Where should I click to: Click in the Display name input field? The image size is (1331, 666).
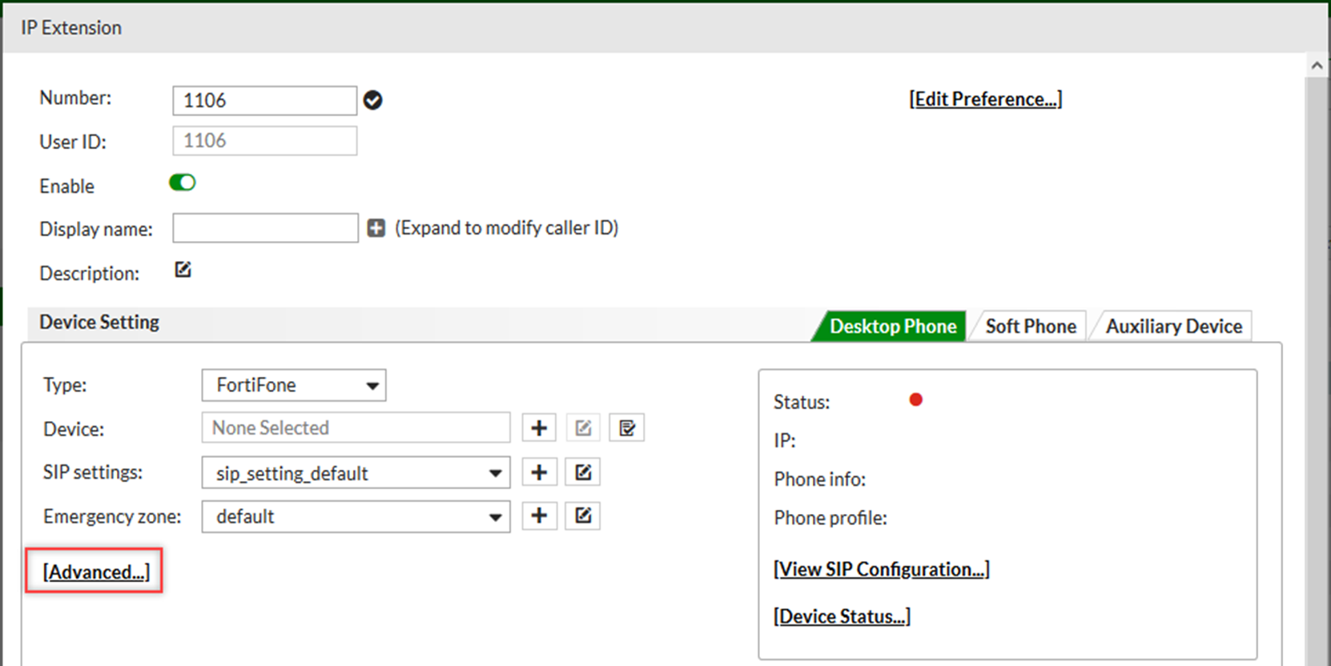tap(265, 228)
